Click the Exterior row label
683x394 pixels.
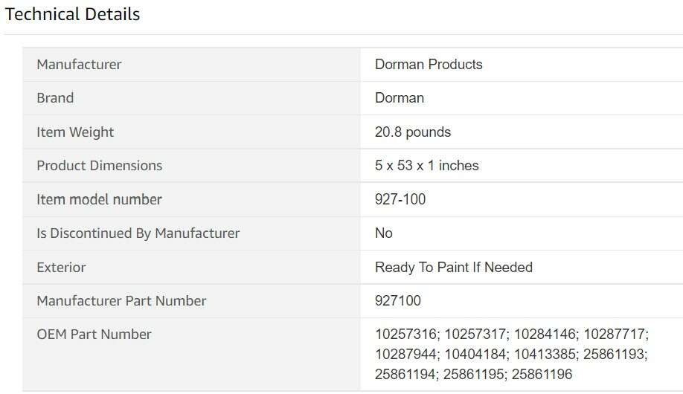pyautogui.click(x=61, y=268)
